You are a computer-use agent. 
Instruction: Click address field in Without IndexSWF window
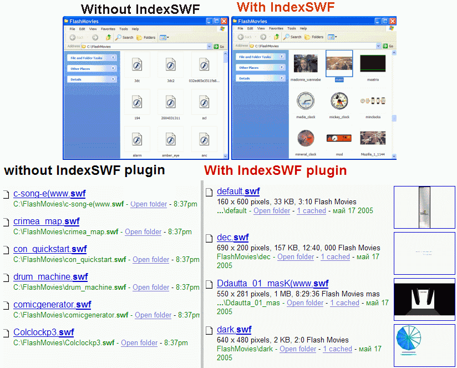click(x=146, y=47)
